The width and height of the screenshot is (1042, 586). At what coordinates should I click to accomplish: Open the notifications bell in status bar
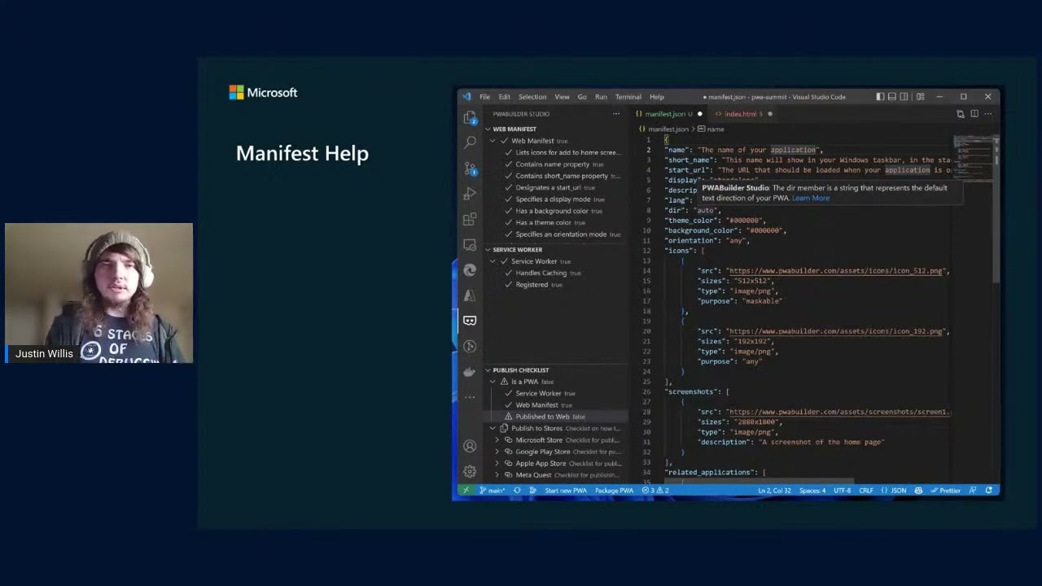point(989,491)
